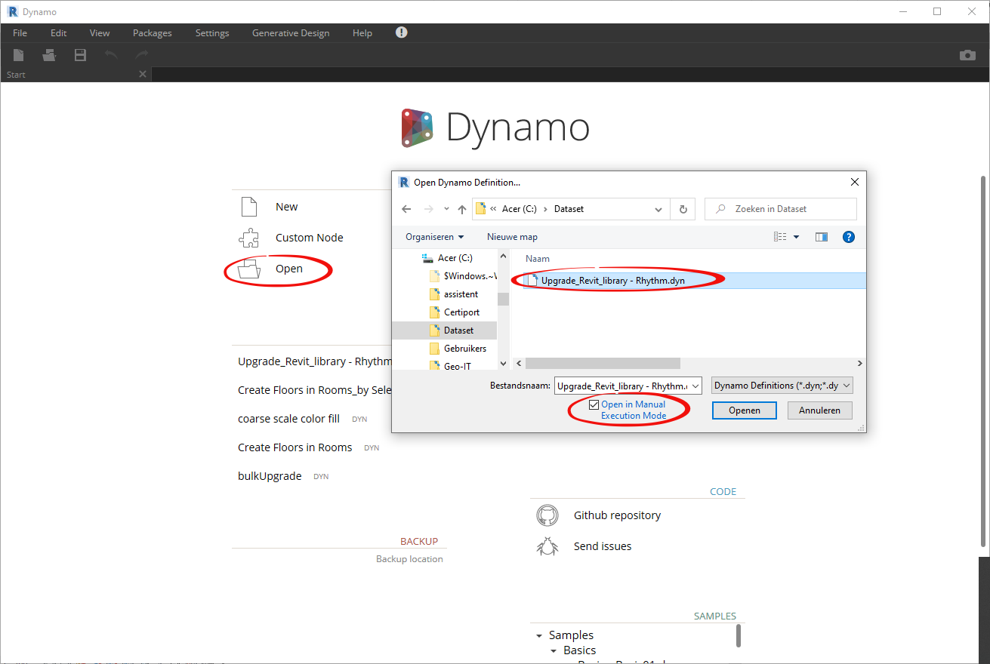Image resolution: width=990 pixels, height=664 pixels.
Task: Expand the address bar path dropdown
Action: coord(658,209)
